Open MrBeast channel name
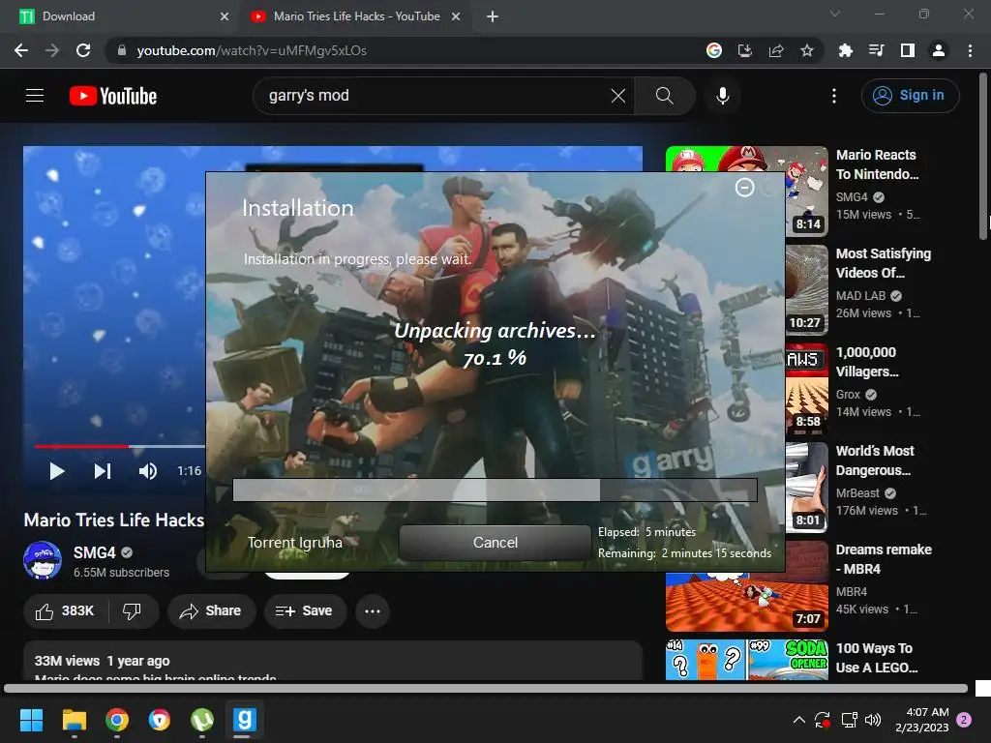The image size is (991, 743). (x=857, y=492)
